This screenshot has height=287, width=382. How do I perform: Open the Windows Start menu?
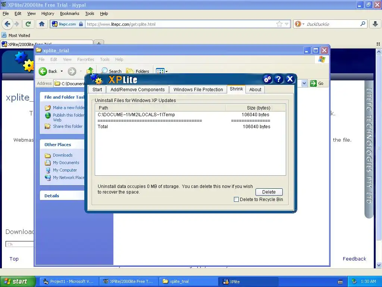click(x=18, y=281)
